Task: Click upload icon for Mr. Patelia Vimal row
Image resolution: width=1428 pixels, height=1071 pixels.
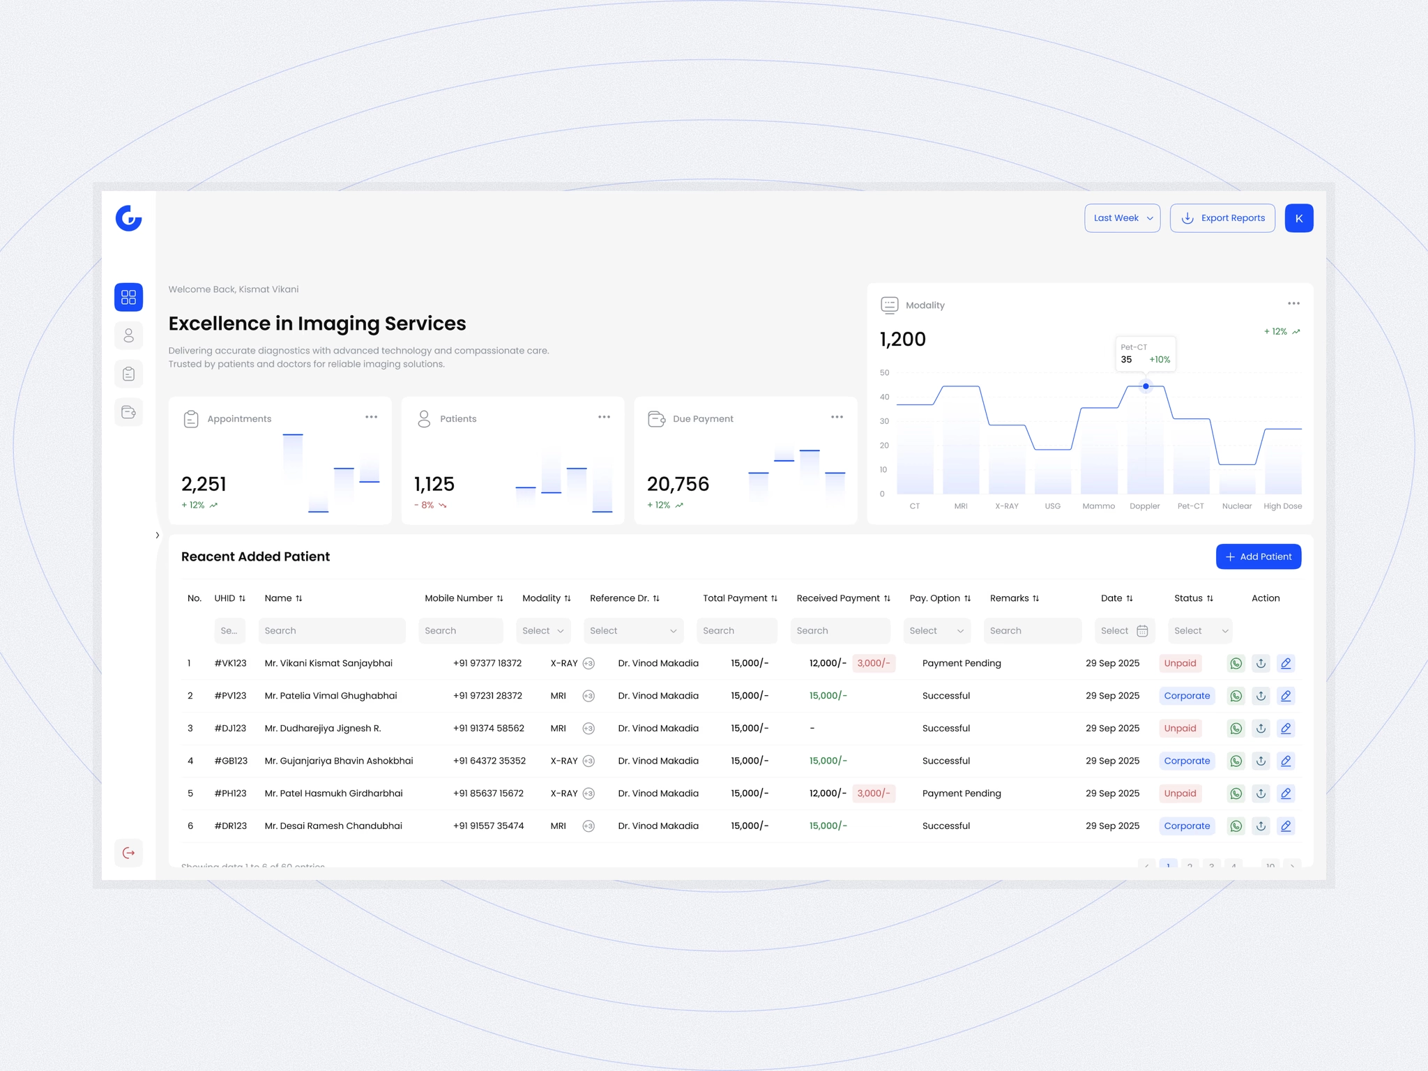Action: 1261,696
